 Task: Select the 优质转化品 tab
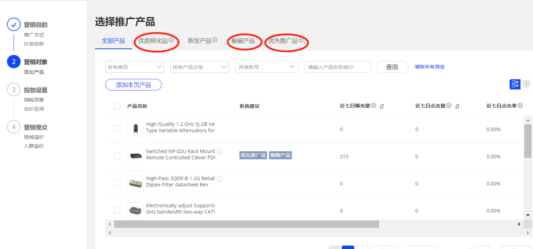153,41
